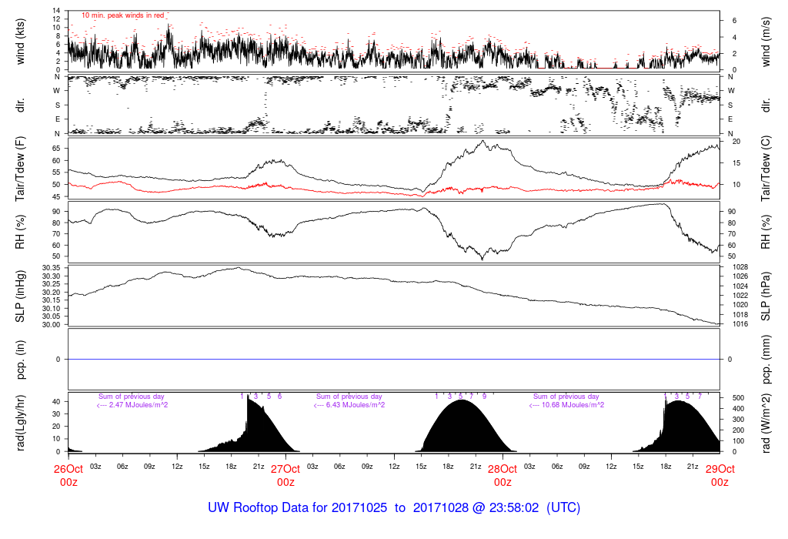Click the "wind (m/s)" axis label
This screenshot has width=788, height=539.
tap(766, 42)
